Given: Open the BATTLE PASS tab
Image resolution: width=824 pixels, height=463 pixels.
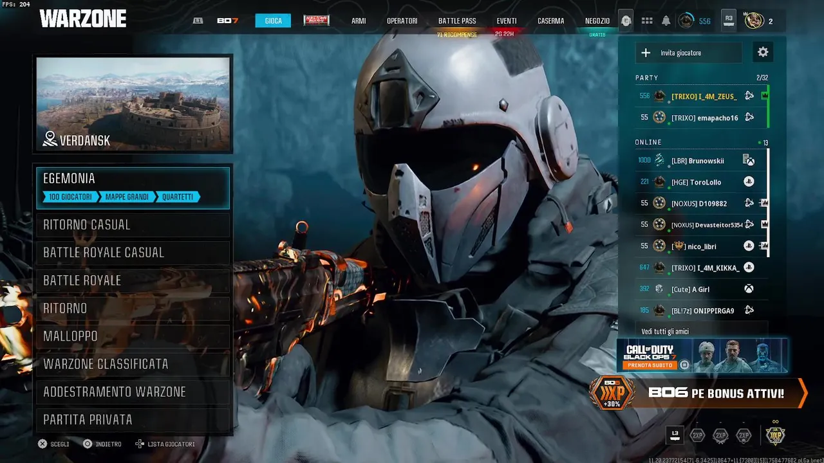Looking at the screenshot, I should click(x=457, y=21).
